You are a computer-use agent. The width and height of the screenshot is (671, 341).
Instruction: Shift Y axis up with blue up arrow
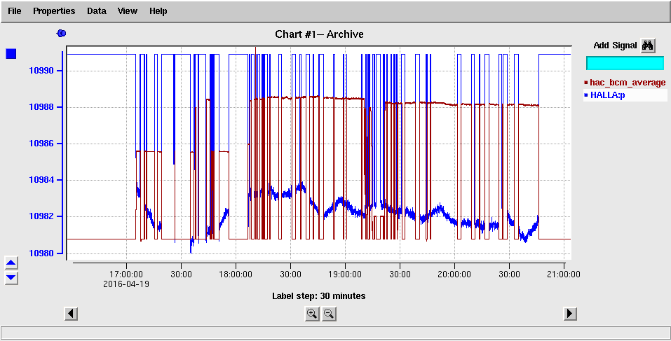point(11,263)
